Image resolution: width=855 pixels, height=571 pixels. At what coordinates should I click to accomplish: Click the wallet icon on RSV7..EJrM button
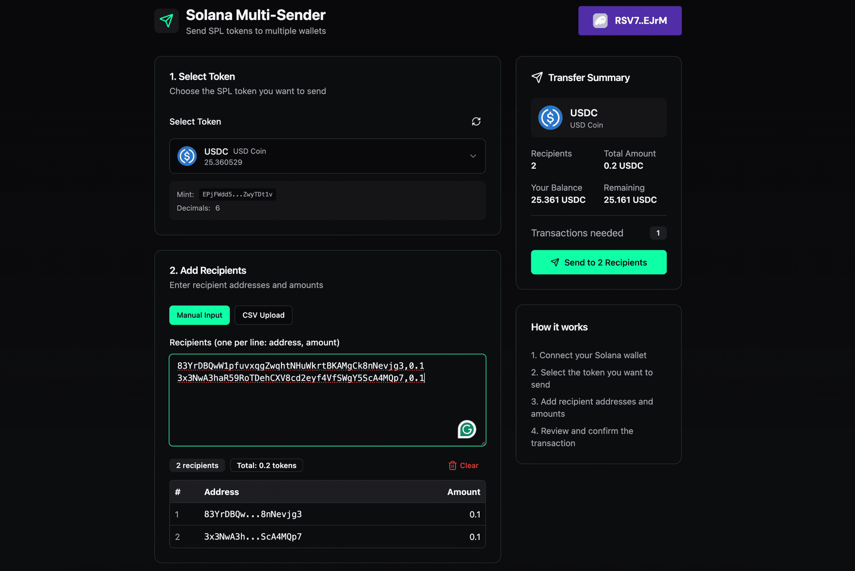point(599,20)
